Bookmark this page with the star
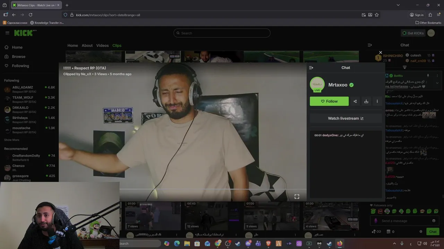This screenshot has width=444, height=249. 377,15
